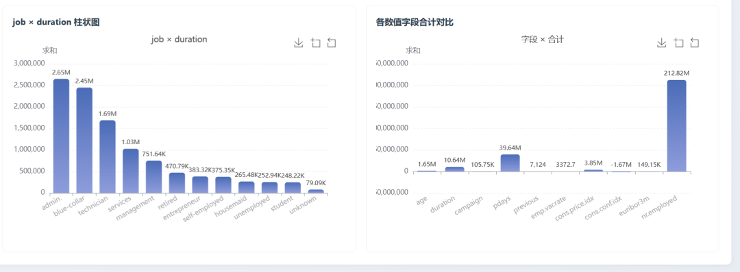The image size is (740, 272).
Task: Activate area zoom on job × duration chart
Action: tap(316, 43)
